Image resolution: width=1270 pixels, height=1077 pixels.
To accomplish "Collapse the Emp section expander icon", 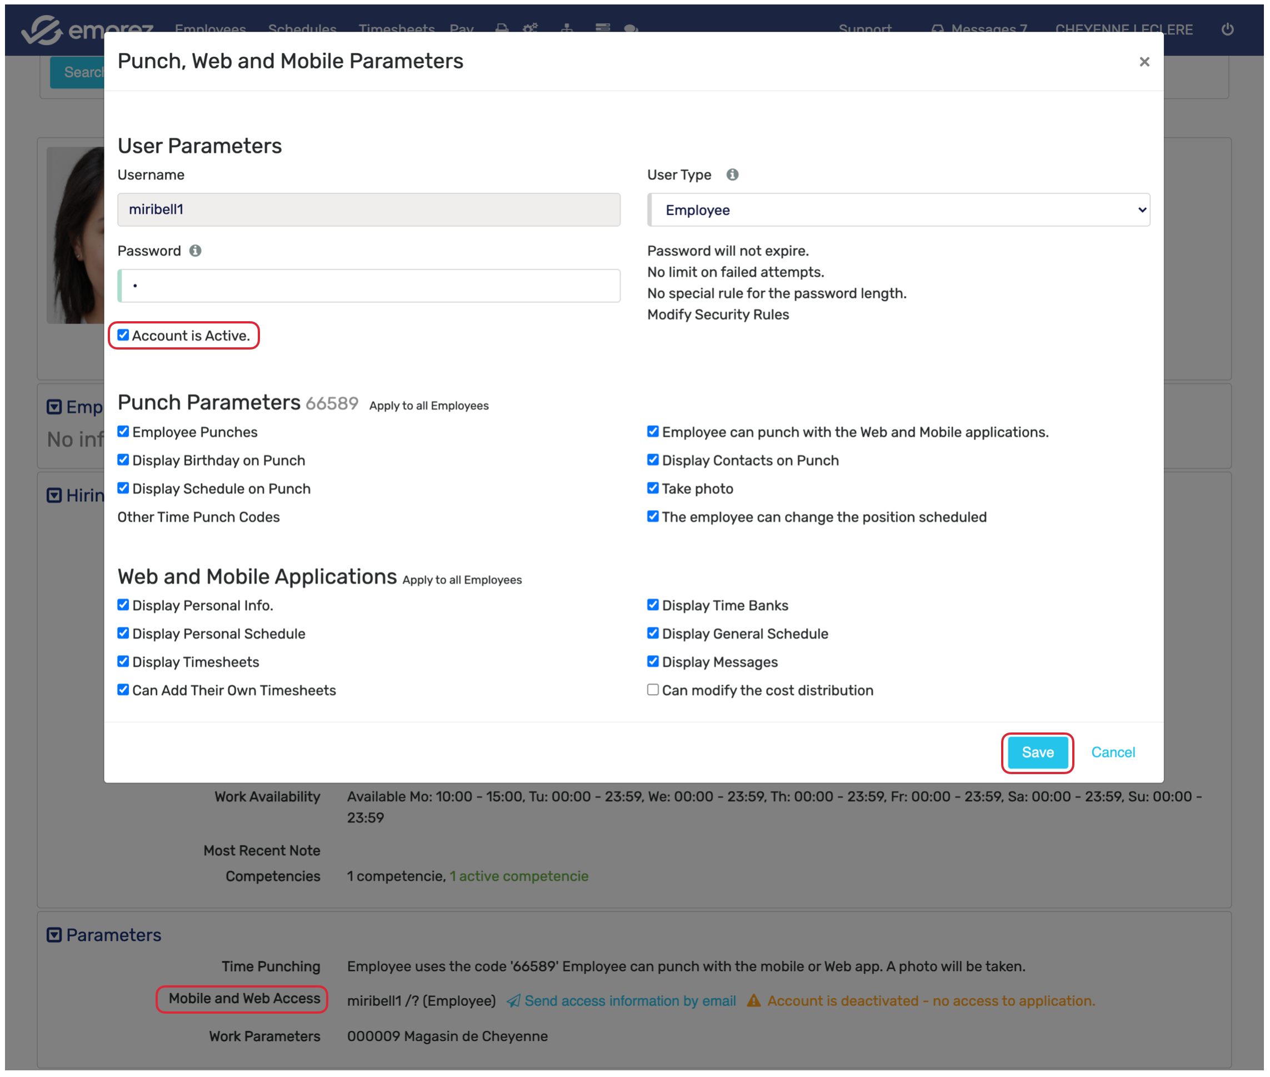I will 54,407.
